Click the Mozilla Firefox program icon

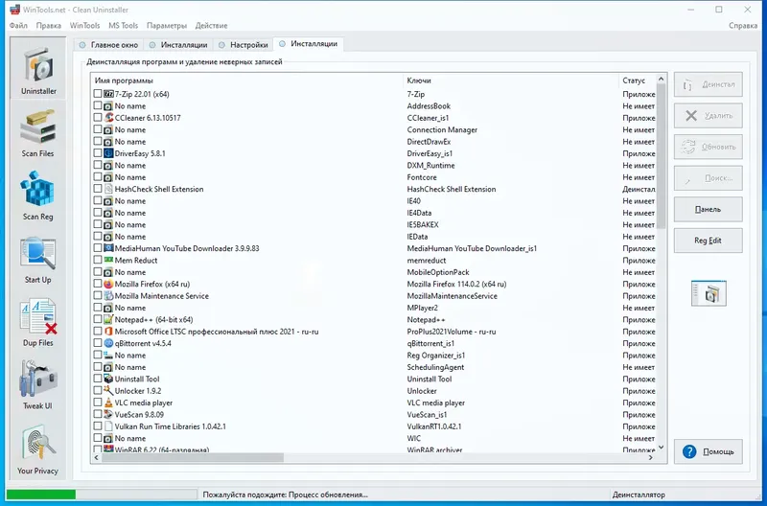pyautogui.click(x=108, y=284)
